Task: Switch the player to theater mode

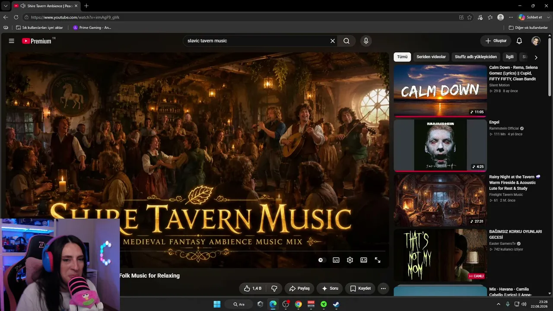Action: (x=364, y=260)
